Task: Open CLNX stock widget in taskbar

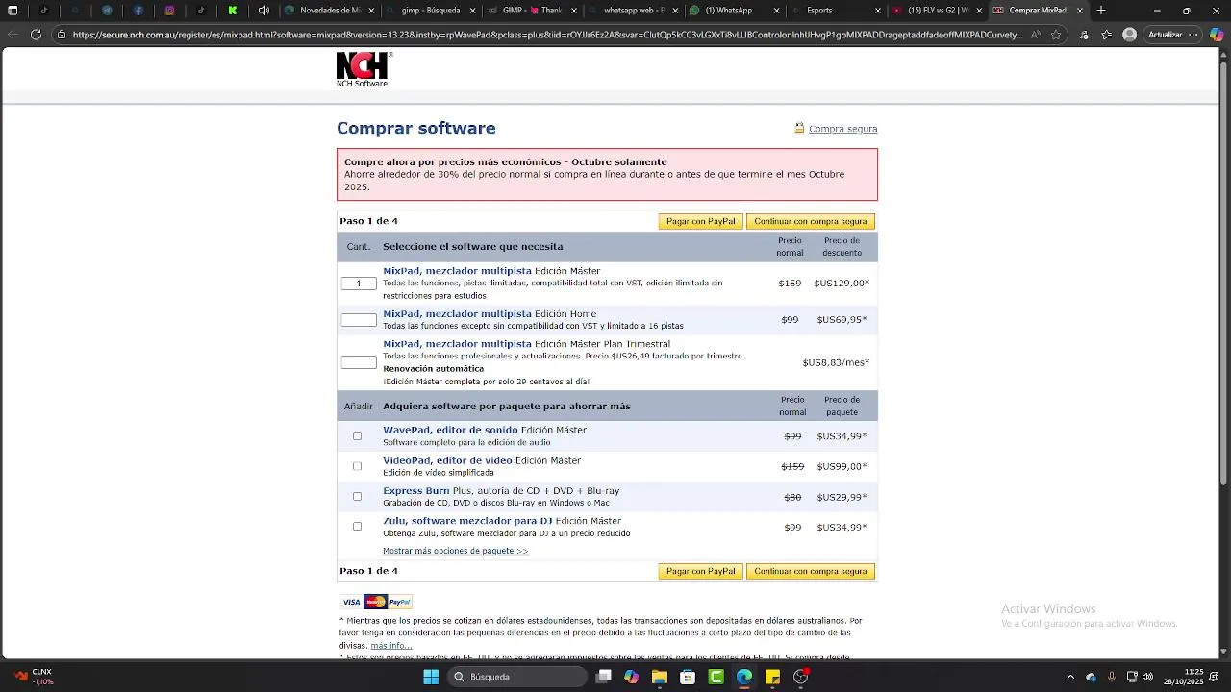Action: point(35,677)
